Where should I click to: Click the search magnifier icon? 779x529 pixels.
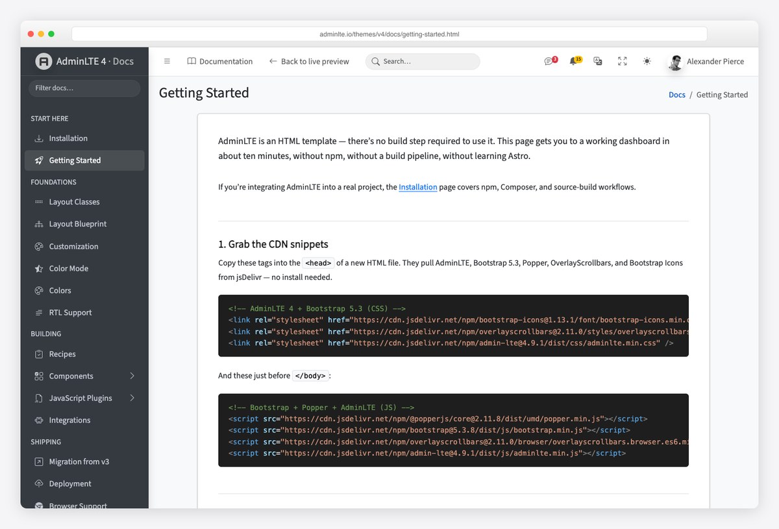[x=375, y=61]
